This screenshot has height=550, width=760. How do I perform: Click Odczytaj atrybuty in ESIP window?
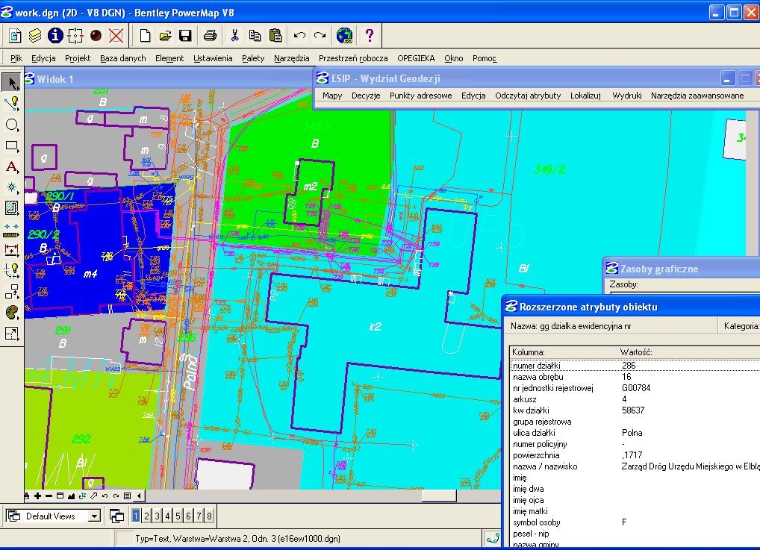[x=528, y=96]
